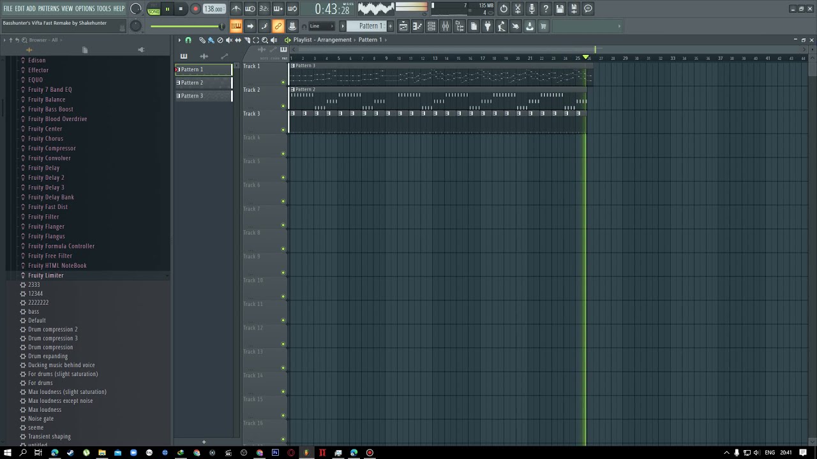Open the audio editor scissors icon
The height and width of the screenshot is (459, 817).
pos(517,9)
